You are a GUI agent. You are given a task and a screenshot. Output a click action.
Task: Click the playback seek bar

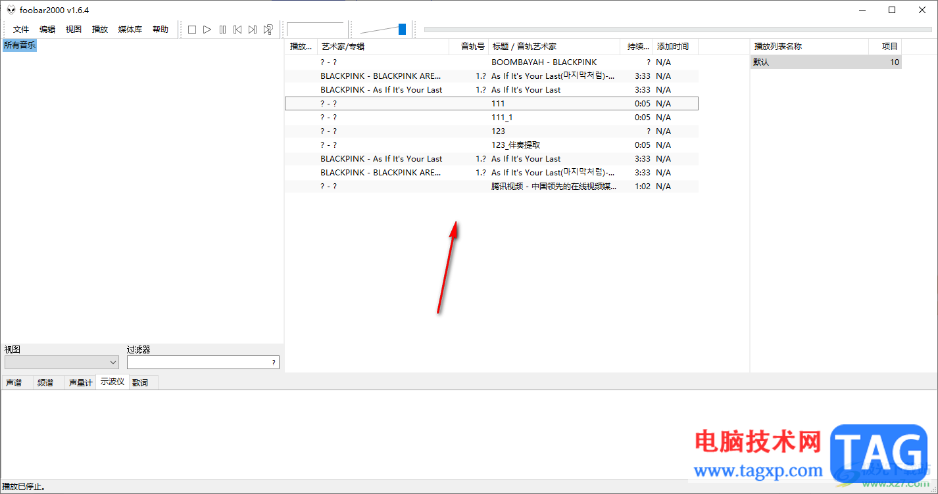[678, 30]
